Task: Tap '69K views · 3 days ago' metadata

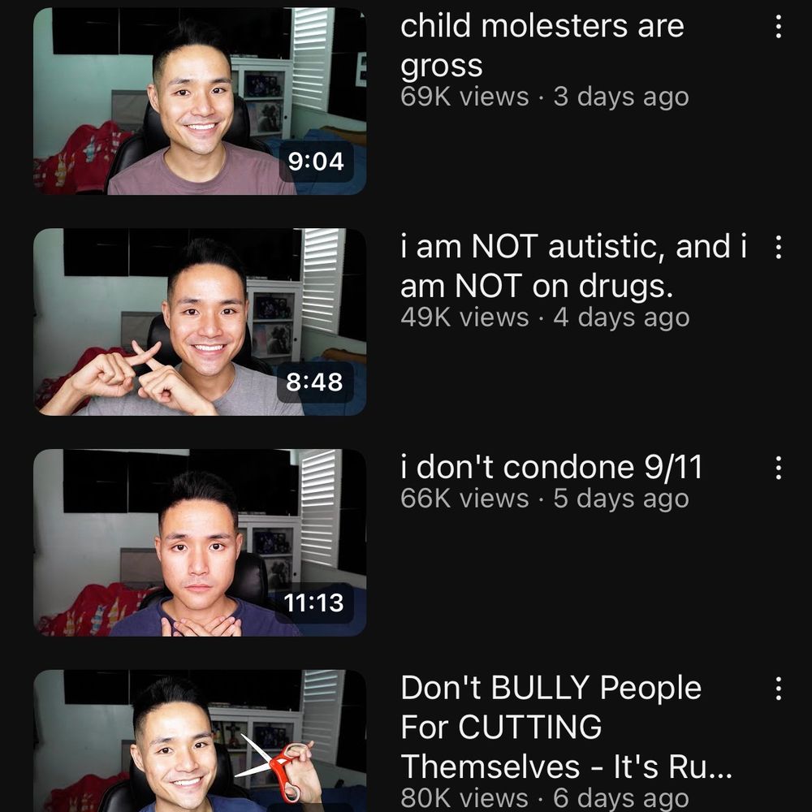Action: tap(544, 97)
